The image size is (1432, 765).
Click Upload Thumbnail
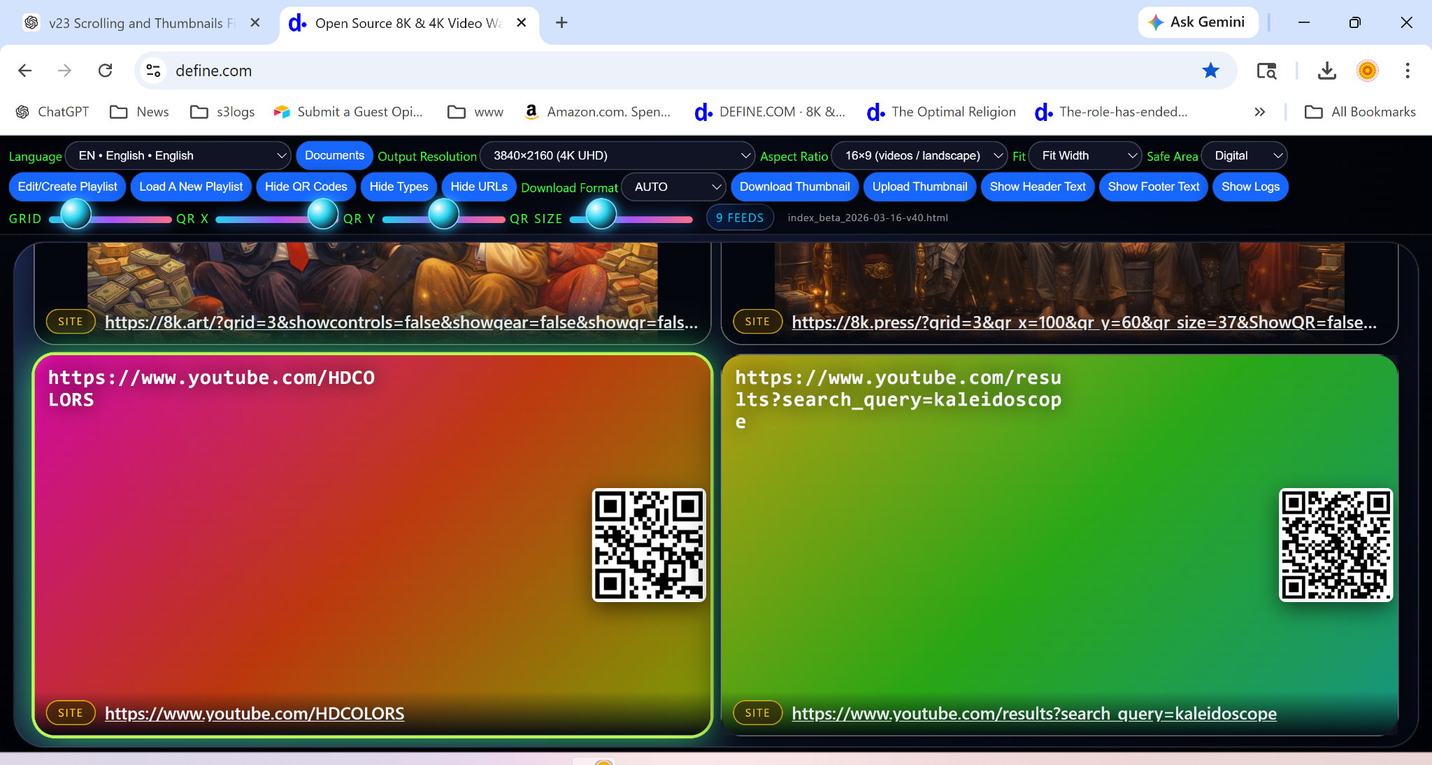point(920,187)
